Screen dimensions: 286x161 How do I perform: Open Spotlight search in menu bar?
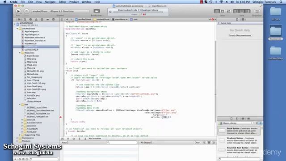pos(281,2)
